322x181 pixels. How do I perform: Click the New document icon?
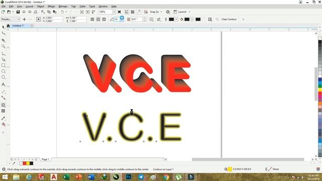coord(3,12)
